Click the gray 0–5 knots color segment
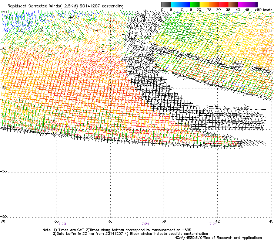Screen dimensions: 274x240 pos(166,4)
